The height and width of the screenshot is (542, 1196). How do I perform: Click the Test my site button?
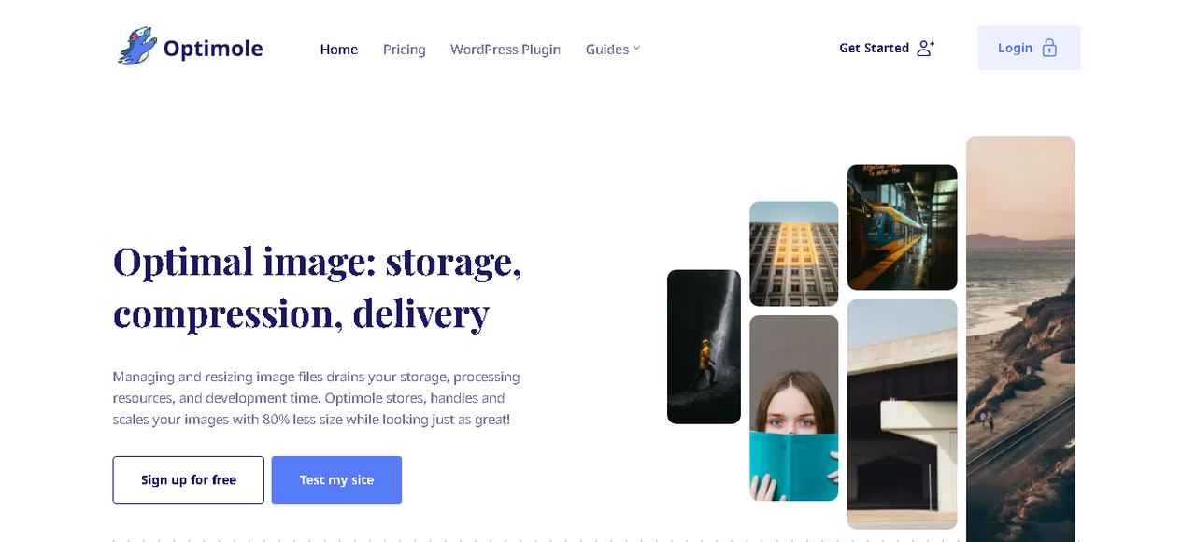click(336, 479)
